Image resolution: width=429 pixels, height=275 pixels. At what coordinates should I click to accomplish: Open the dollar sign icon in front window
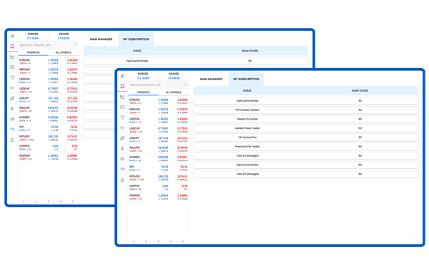click(122, 148)
